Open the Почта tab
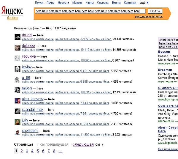 50,3
